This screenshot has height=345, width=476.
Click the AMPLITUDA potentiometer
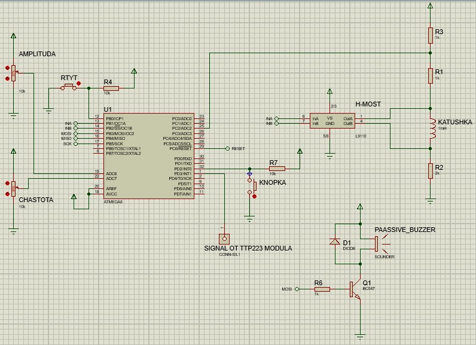coord(13,73)
